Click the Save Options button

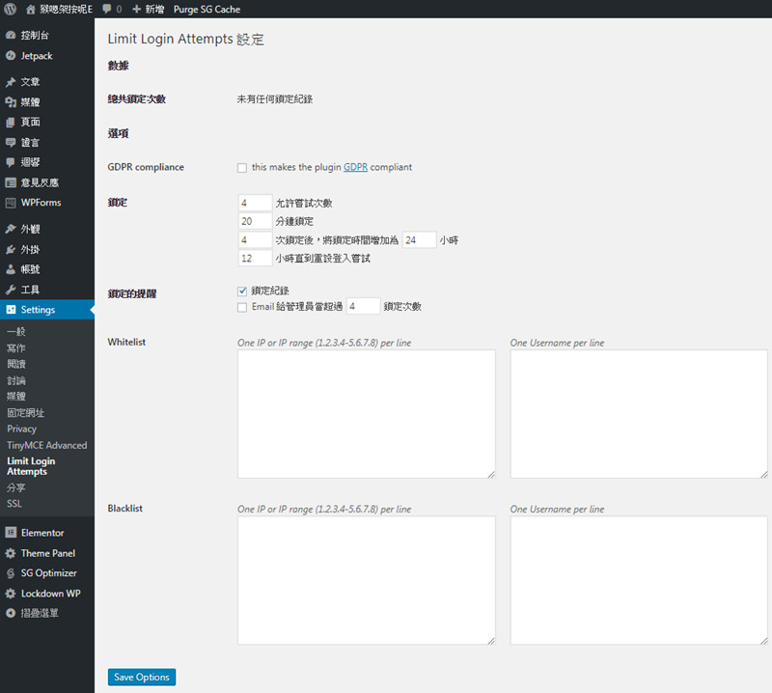pyautogui.click(x=142, y=677)
